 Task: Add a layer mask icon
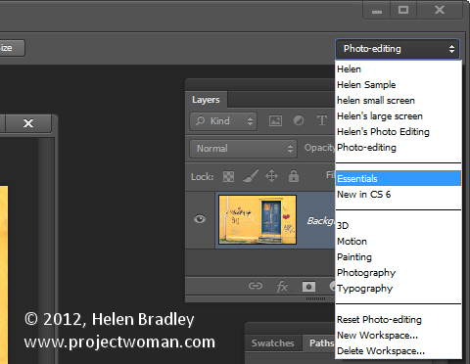point(308,287)
